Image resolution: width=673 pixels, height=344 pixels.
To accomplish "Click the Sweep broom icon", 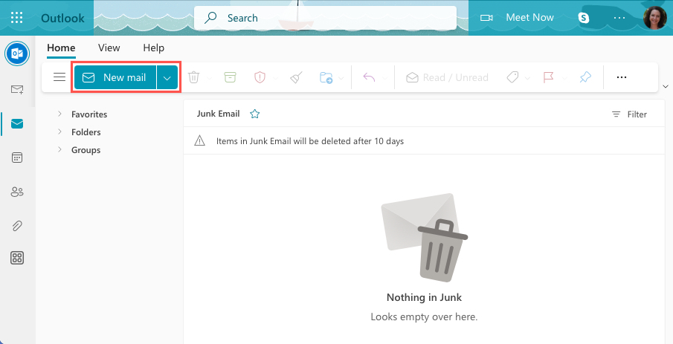I will 296,77.
